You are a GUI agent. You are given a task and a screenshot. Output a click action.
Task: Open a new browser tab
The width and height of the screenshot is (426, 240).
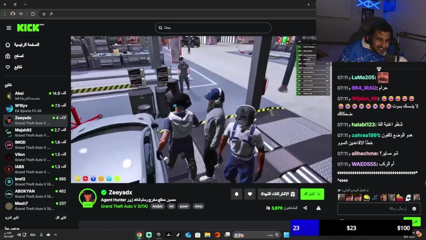click(309, 4)
